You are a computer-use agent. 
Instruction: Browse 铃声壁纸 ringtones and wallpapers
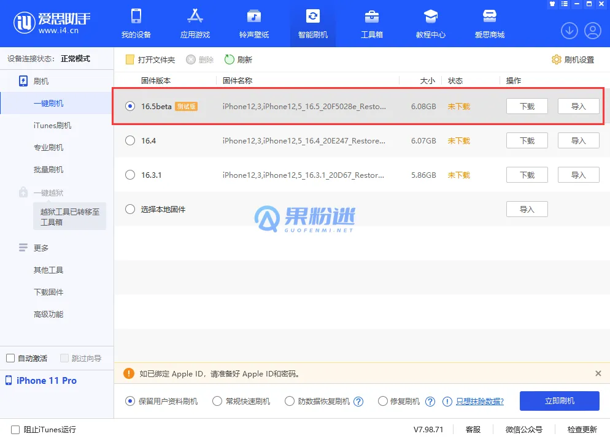pos(253,23)
